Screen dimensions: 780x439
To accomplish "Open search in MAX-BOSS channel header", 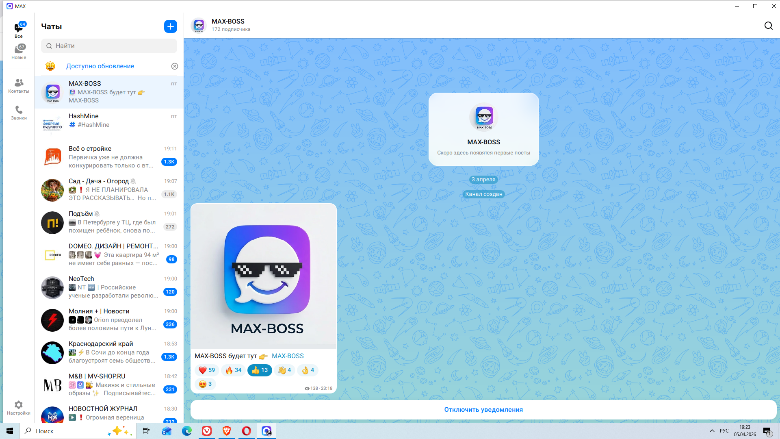I will click(768, 26).
